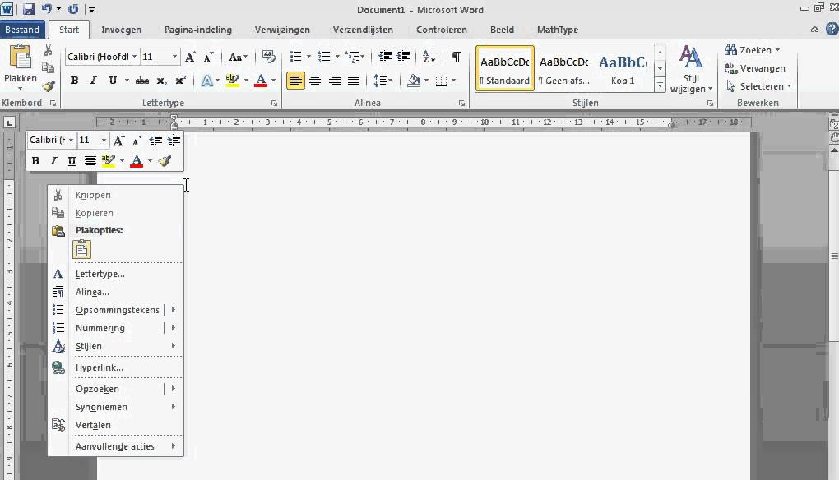
Task: Open bullets list dropdown arrow in ribbon
Action: pyautogui.click(x=308, y=57)
